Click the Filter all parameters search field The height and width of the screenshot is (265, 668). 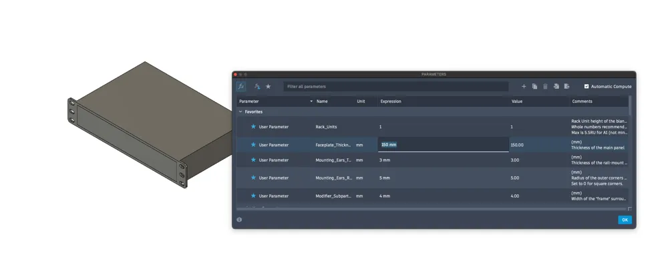(395, 87)
